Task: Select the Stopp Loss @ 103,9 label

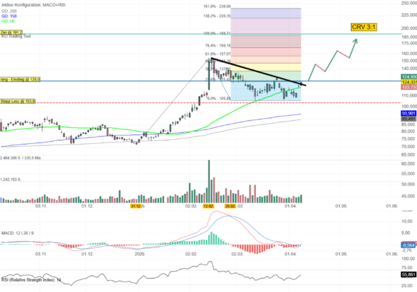Action: tap(18, 102)
